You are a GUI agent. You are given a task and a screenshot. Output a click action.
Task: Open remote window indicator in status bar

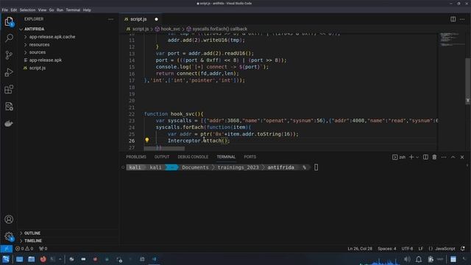tap(7, 249)
